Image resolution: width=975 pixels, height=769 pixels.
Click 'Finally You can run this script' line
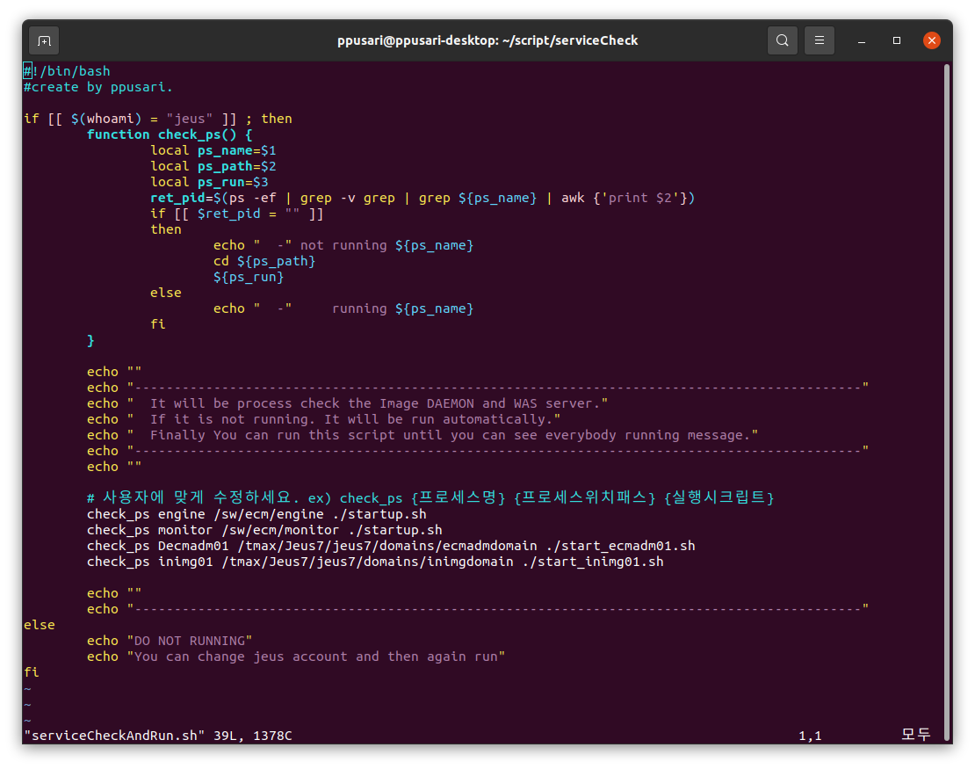[x=422, y=436]
